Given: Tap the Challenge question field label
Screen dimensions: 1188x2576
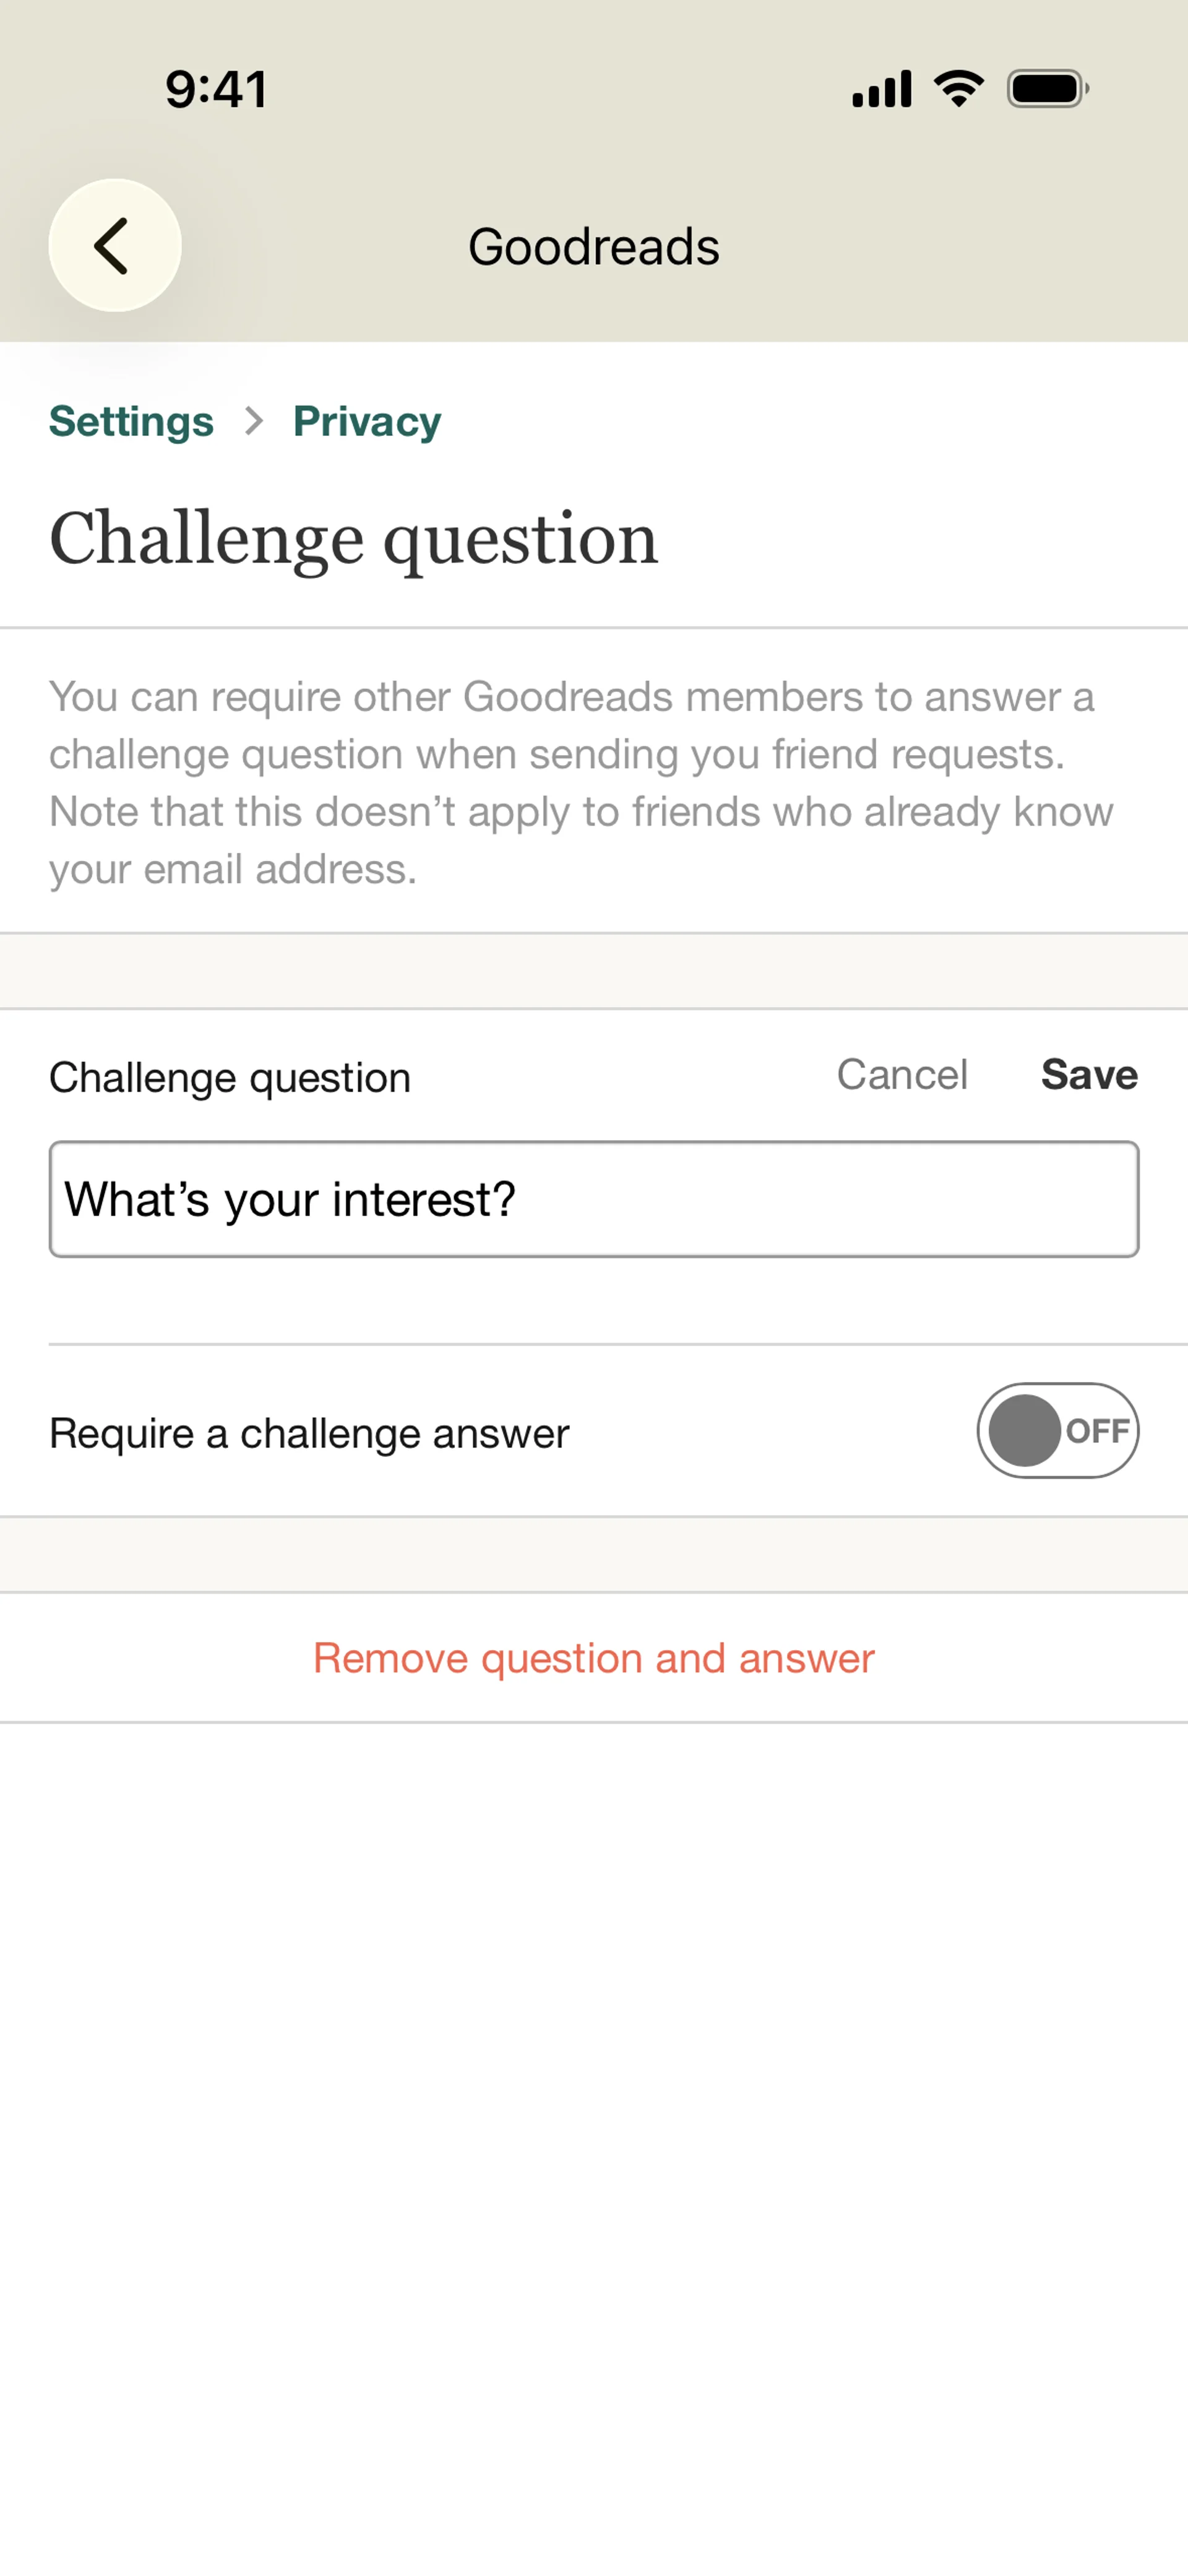Looking at the screenshot, I should point(230,1078).
